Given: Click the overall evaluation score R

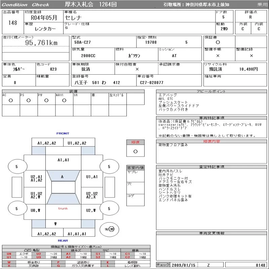Looking at the screenshot, I should [251, 17].
